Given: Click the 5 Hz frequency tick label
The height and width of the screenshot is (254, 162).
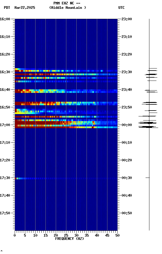Looking at the screenshot, I should [x=25, y=236].
